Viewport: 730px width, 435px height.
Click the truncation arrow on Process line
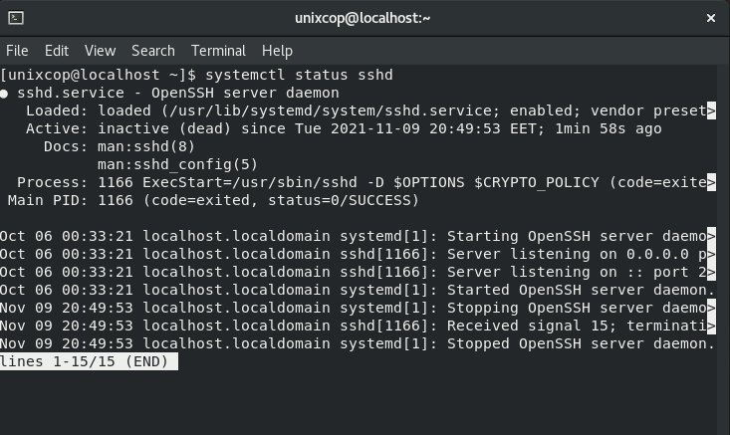click(711, 182)
